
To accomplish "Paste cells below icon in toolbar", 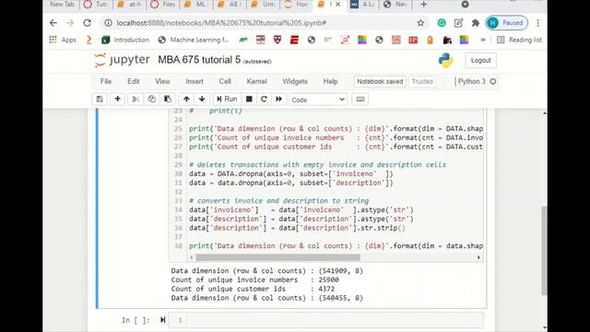I will (x=168, y=99).
